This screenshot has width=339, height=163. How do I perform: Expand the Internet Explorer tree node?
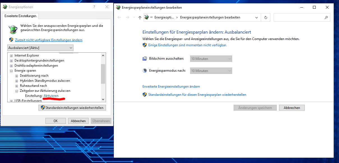[x=11, y=55]
